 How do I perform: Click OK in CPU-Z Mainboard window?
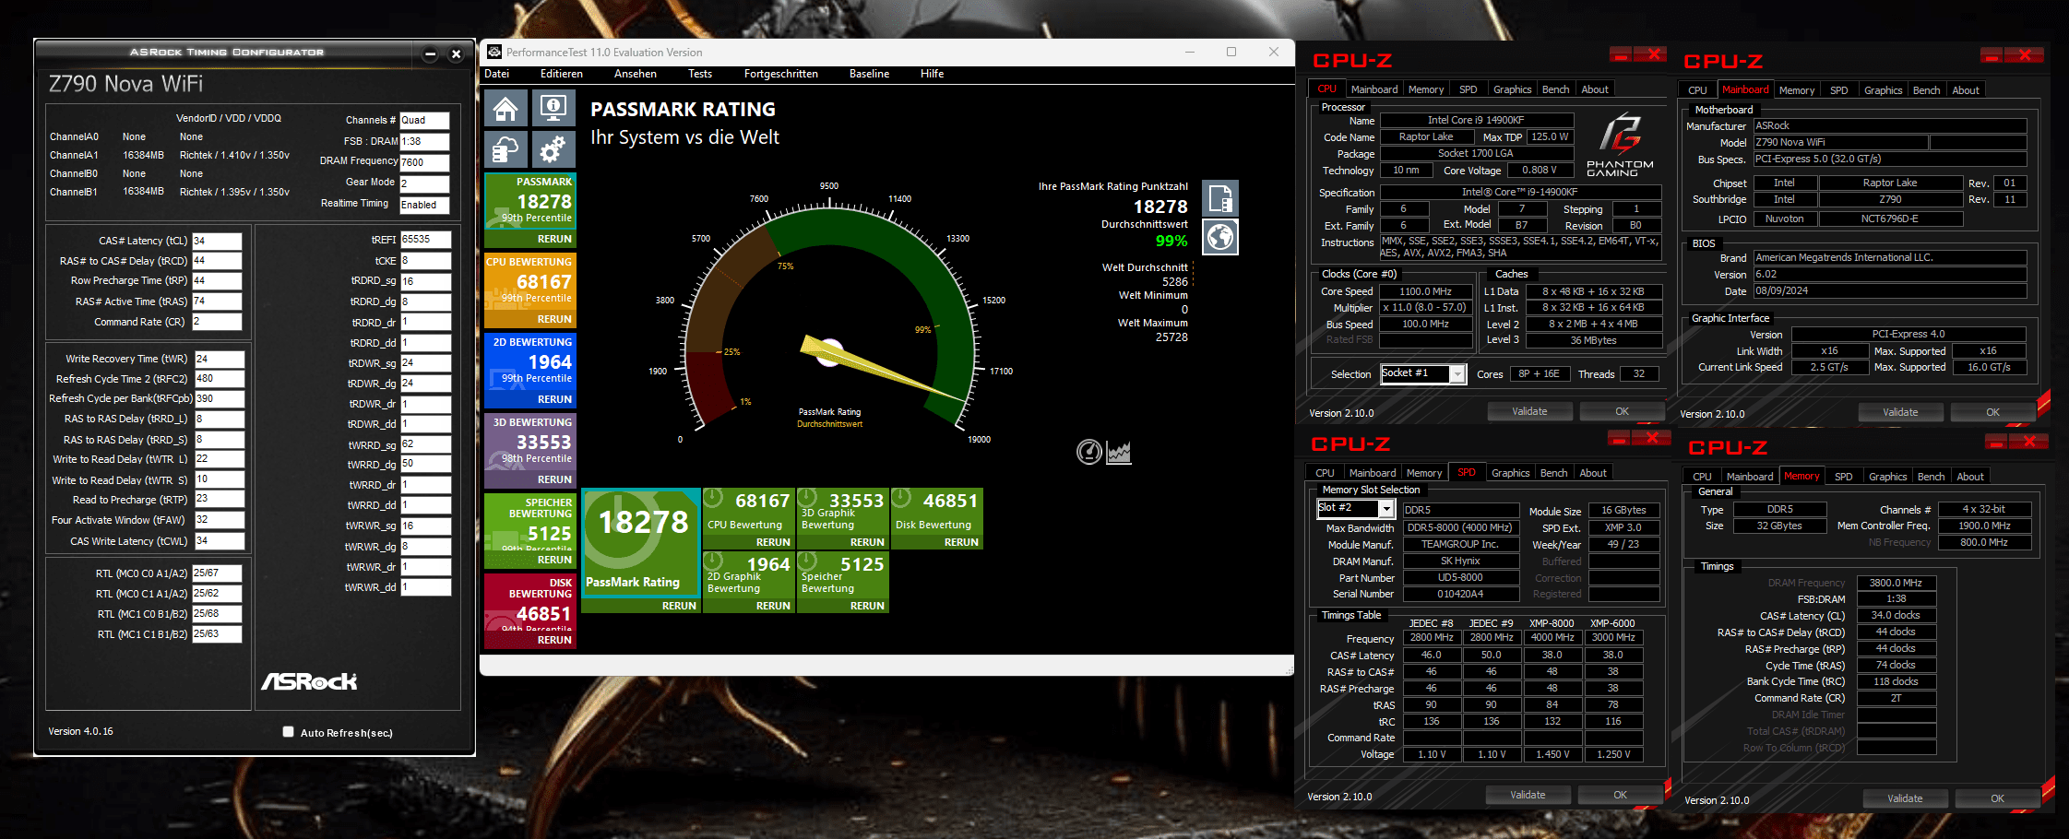[1992, 412]
